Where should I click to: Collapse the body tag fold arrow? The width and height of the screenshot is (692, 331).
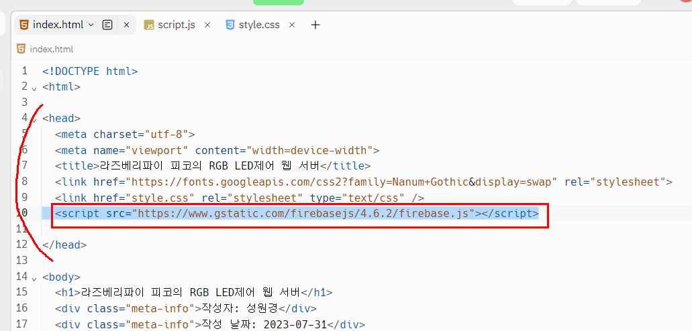34,279
